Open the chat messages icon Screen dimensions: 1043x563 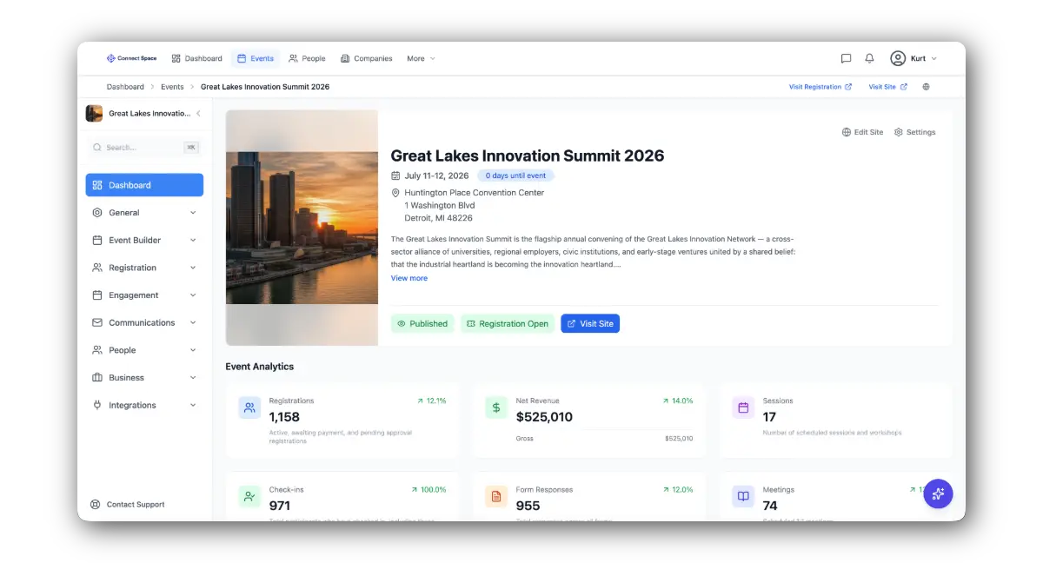click(846, 58)
